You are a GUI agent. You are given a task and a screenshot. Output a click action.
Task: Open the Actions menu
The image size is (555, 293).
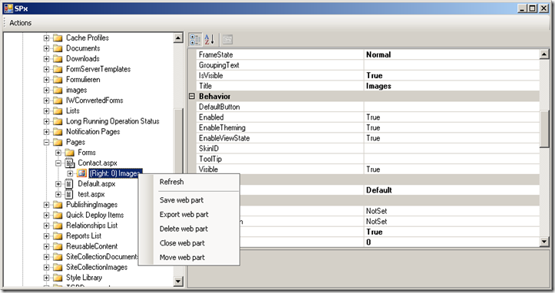(21, 23)
